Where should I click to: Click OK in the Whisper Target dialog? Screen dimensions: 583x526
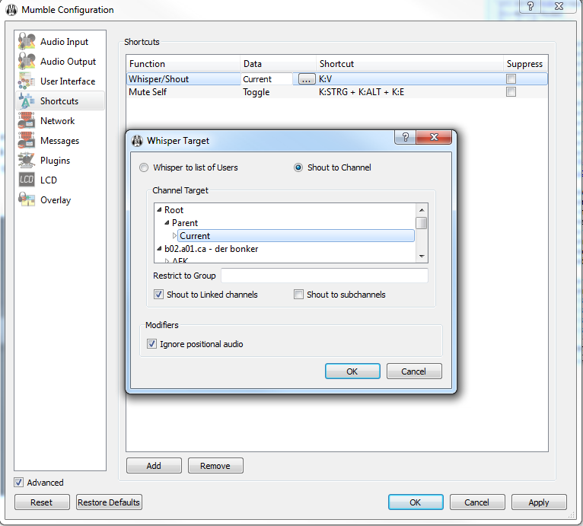[352, 371]
